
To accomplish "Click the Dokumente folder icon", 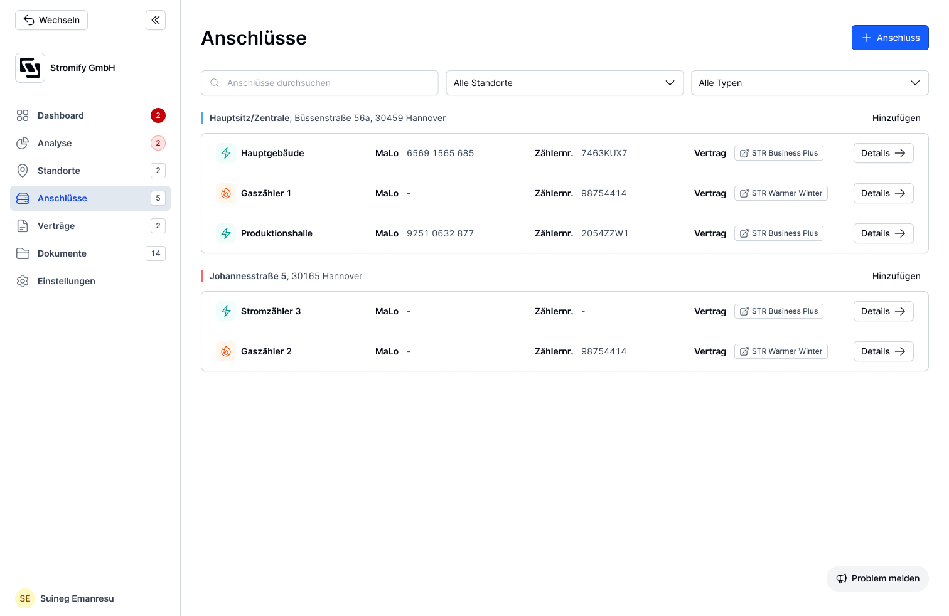I will click(23, 253).
